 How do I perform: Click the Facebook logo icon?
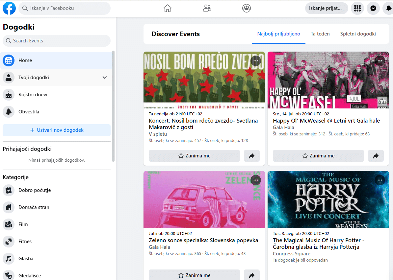[9, 8]
